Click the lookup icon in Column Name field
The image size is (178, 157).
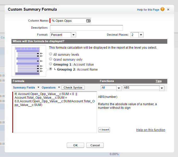(x=88, y=21)
